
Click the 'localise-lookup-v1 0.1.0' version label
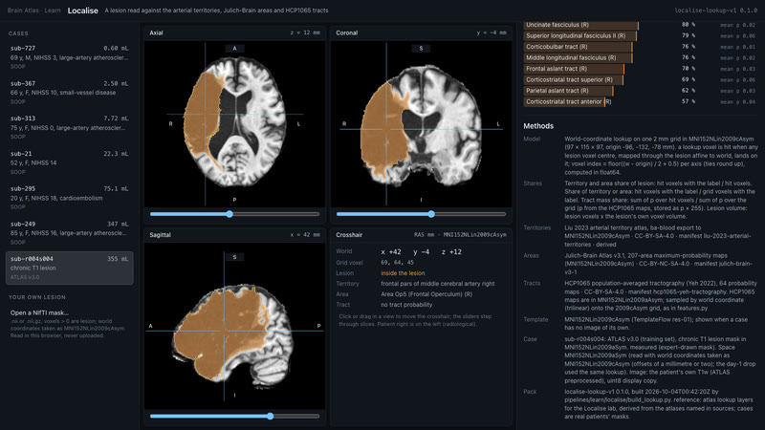point(715,11)
